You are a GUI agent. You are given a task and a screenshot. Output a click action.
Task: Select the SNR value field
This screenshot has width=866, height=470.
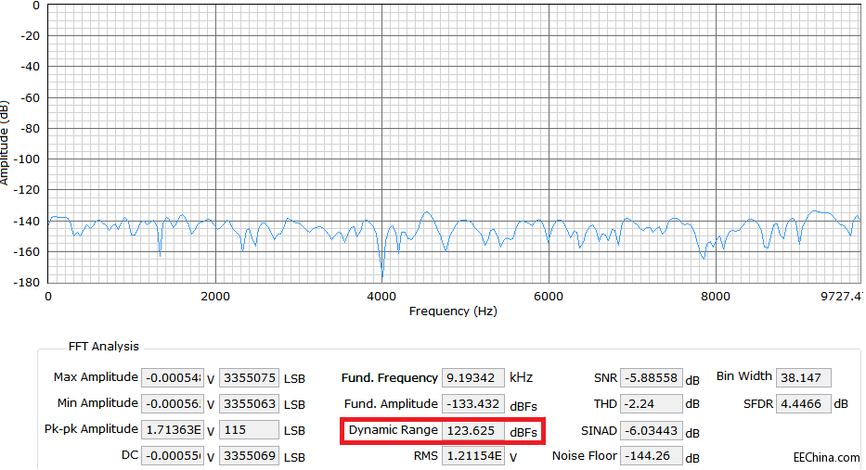click(x=652, y=378)
